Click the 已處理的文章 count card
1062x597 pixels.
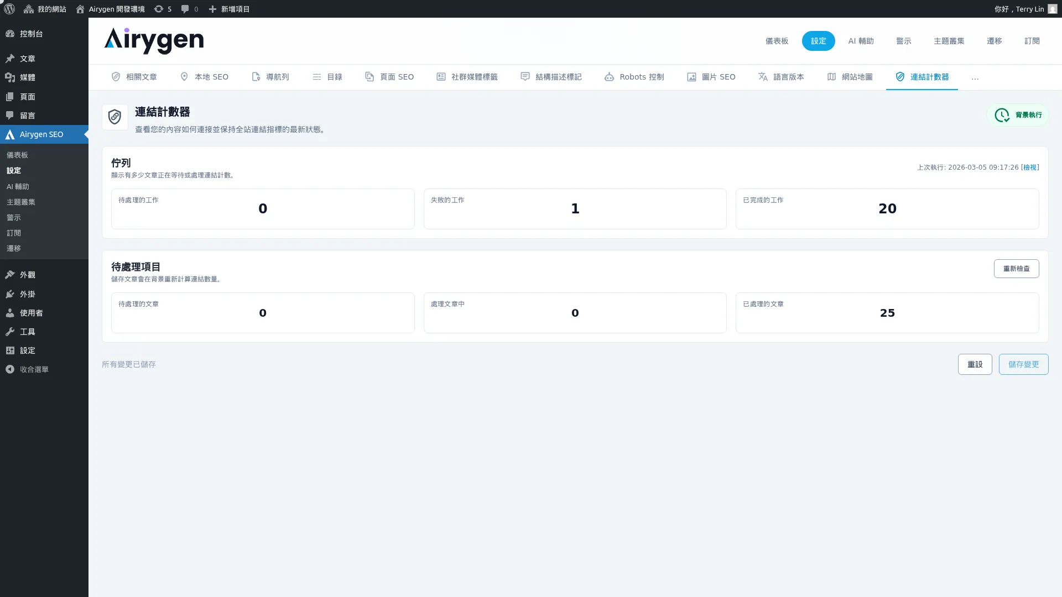(887, 313)
